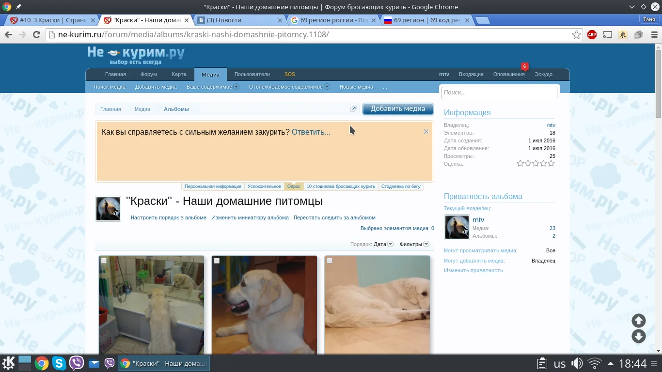
Task: Select checkbox on the second dog photo
Action: (x=217, y=261)
